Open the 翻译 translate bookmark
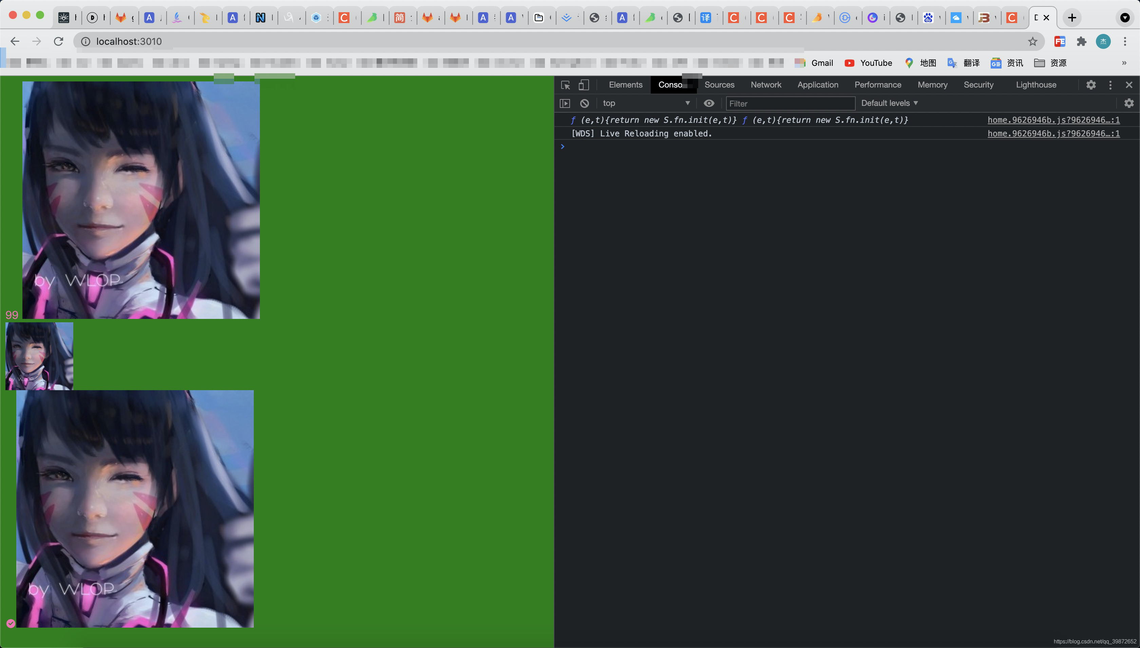Image resolution: width=1140 pixels, height=648 pixels. pos(964,63)
